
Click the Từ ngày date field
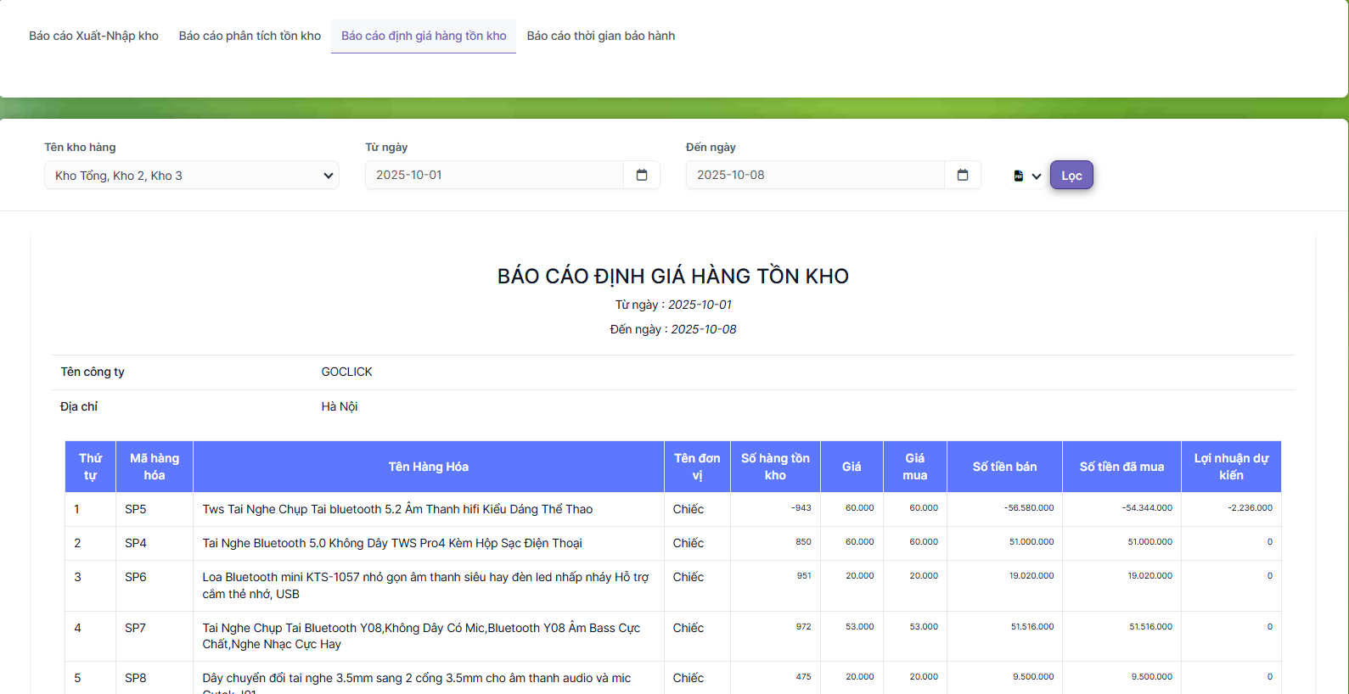494,175
